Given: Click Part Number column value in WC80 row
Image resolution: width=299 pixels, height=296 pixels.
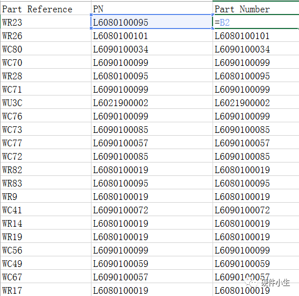Looking at the screenshot, I should click(x=255, y=49).
